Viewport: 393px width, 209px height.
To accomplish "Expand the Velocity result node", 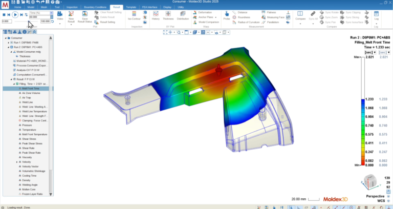I will coord(17,162).
